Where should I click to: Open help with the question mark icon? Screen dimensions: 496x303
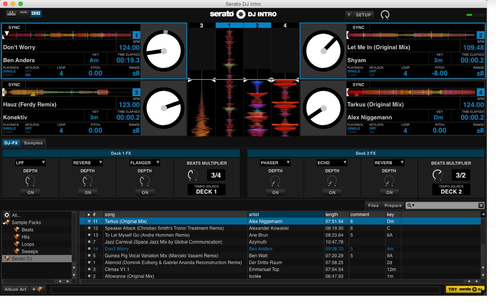click(349, 15)
